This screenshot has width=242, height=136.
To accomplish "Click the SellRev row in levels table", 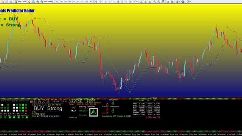I will tap(146, 114).
